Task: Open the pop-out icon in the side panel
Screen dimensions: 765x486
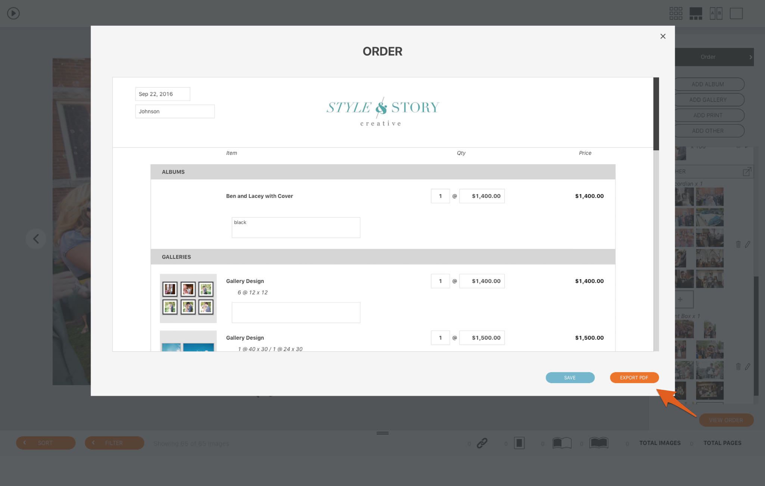Action: [x=747, y=171]
